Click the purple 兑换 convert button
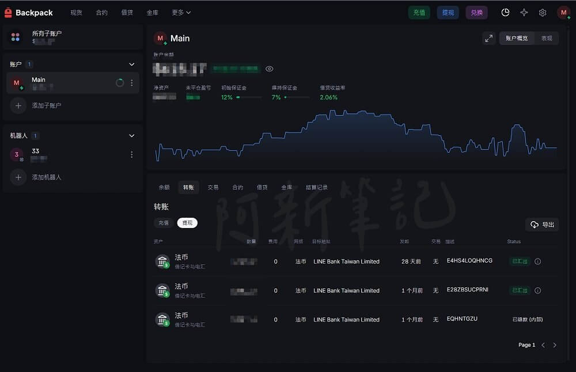 pos(477,13)
